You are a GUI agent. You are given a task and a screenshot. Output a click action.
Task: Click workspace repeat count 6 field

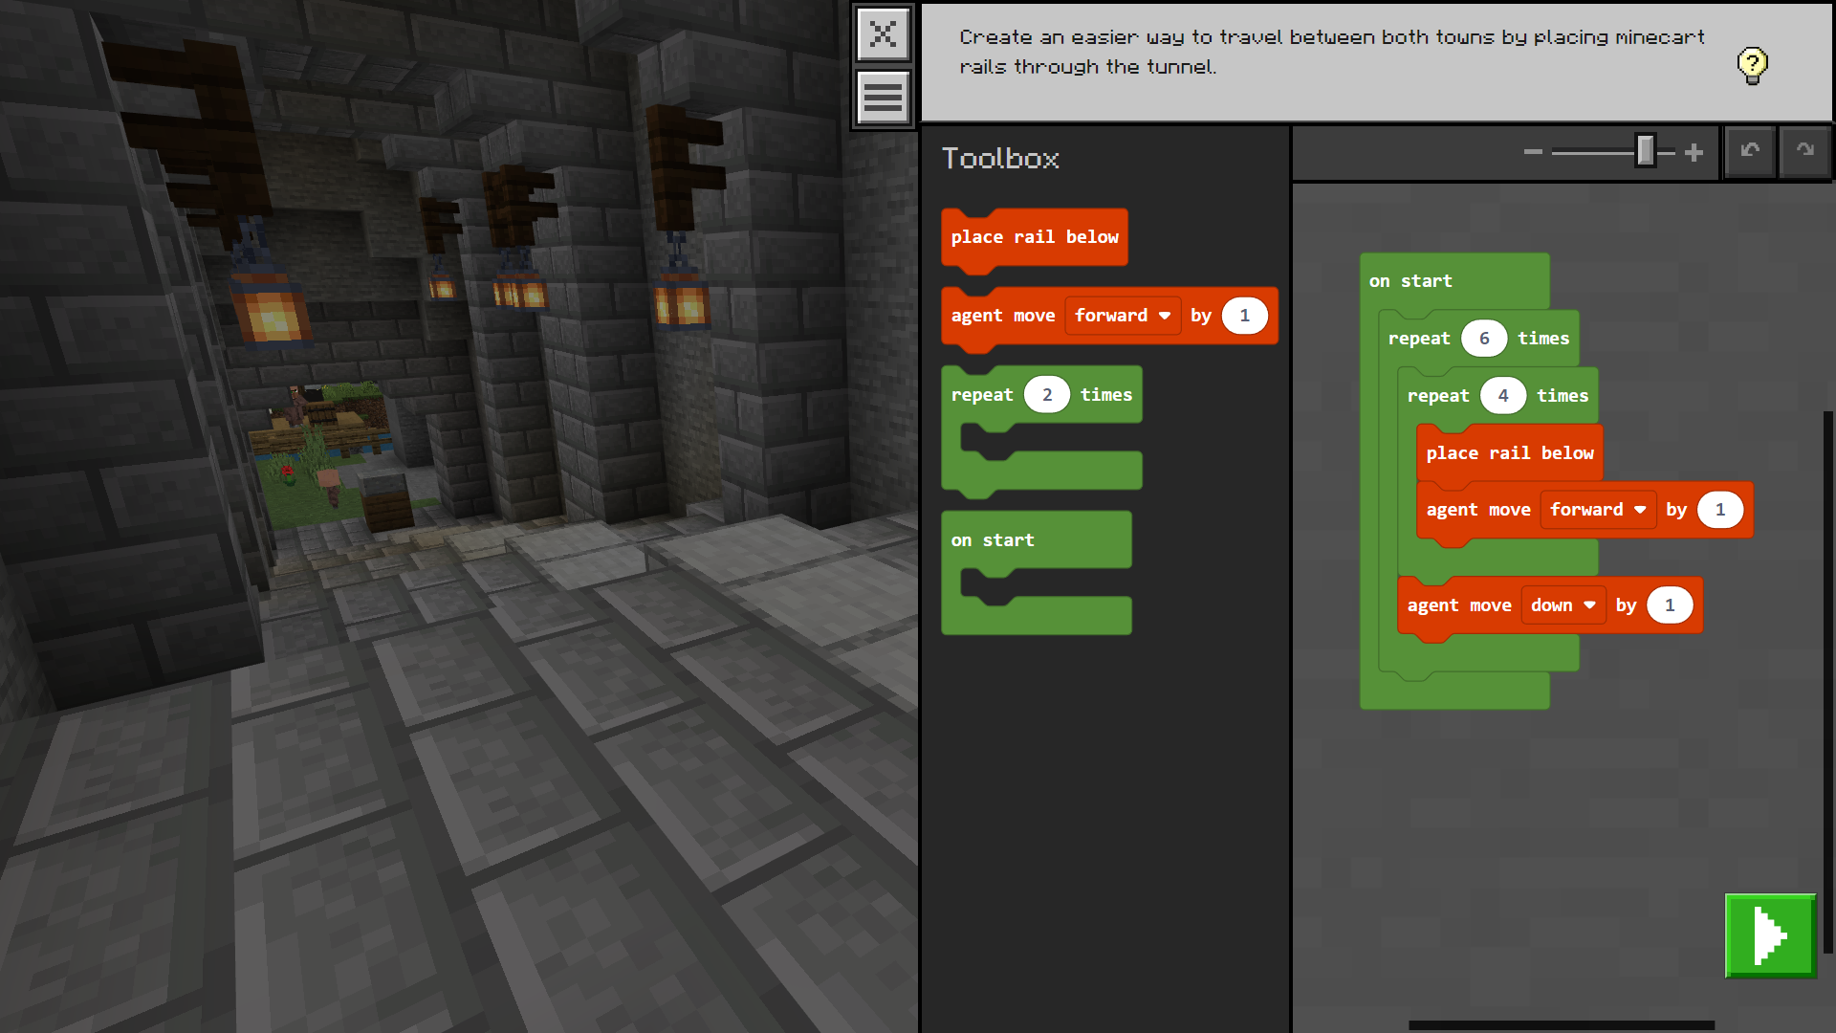click(1484, 339)
